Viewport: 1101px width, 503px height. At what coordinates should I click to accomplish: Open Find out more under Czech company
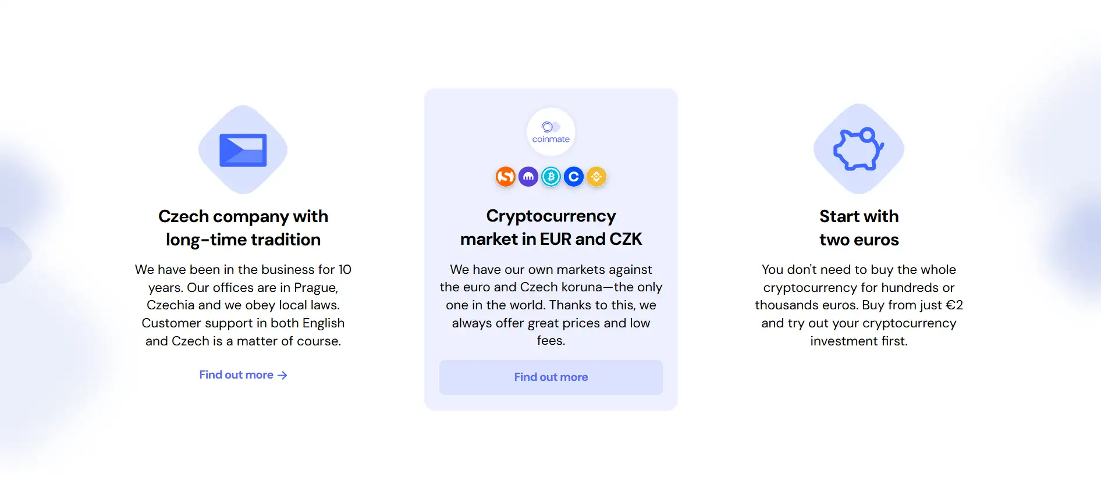coord(243,375)
